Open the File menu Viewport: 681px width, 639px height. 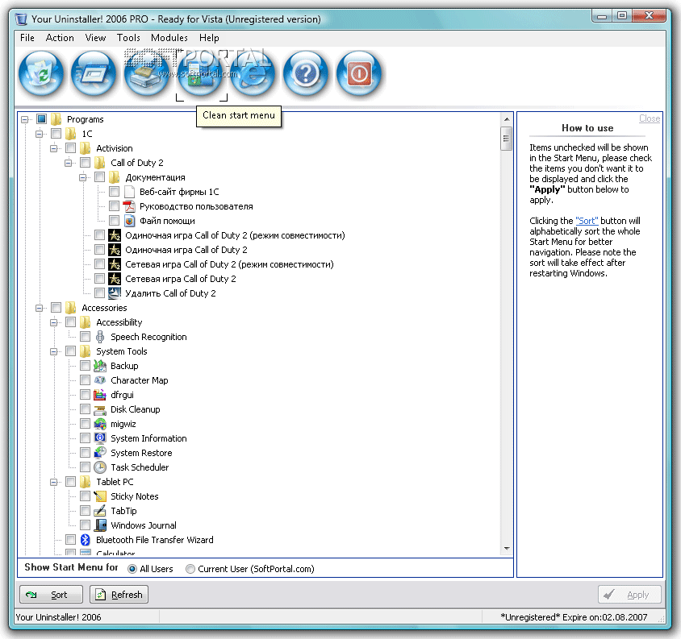(27, 38)
